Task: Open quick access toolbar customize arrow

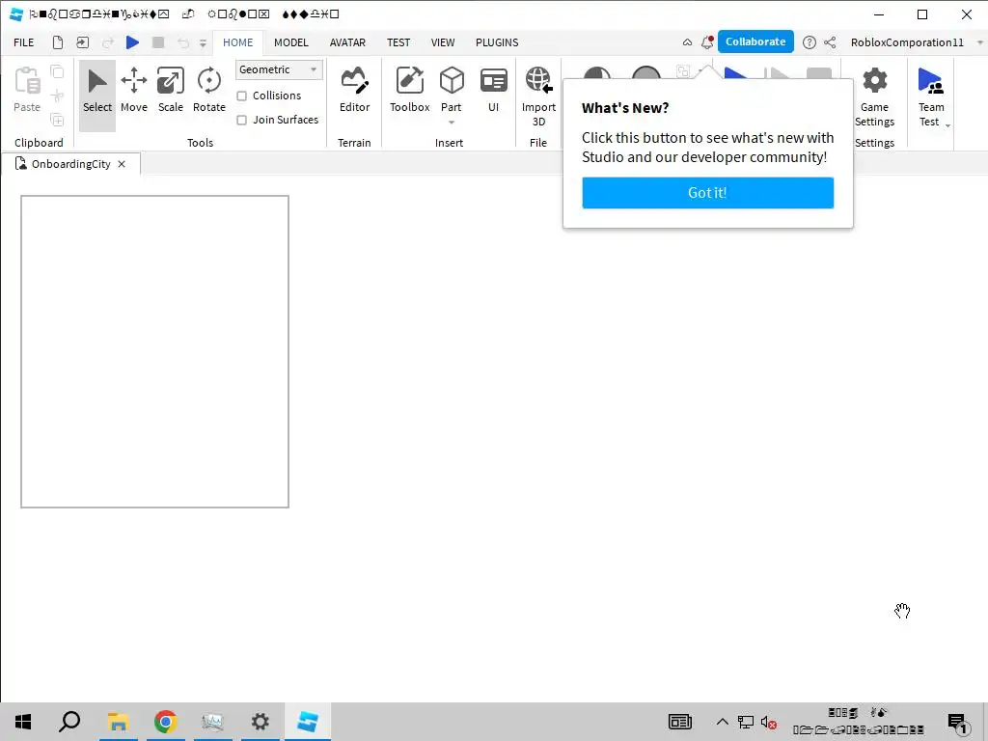Action: [x=203, y=42]
